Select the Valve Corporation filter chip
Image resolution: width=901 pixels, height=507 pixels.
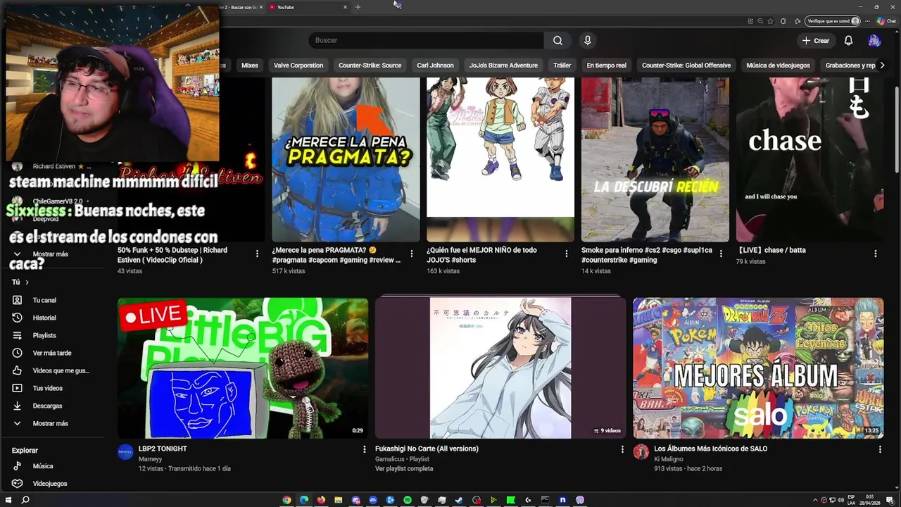coord(298,65)
